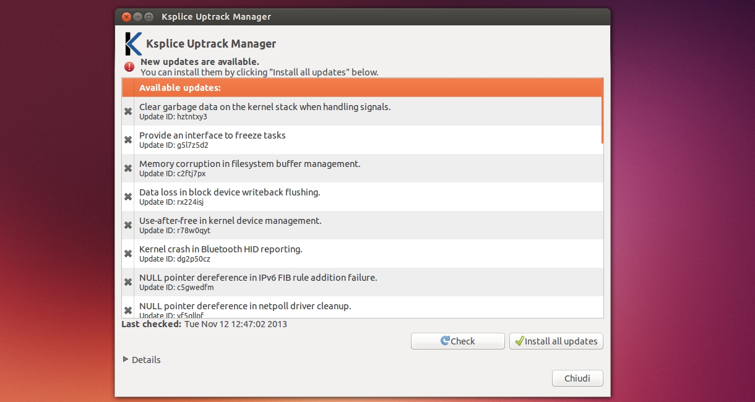Screen dimensions: 755x402
Task: Click the X icon beside the IPv6 FIB update
Action: 128,282
